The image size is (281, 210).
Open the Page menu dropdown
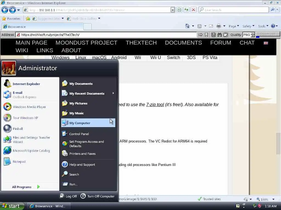(x=234, y=26)
